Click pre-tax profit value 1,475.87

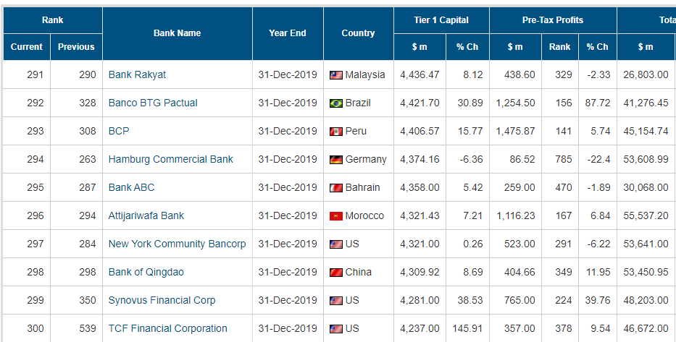pos(516,131)
